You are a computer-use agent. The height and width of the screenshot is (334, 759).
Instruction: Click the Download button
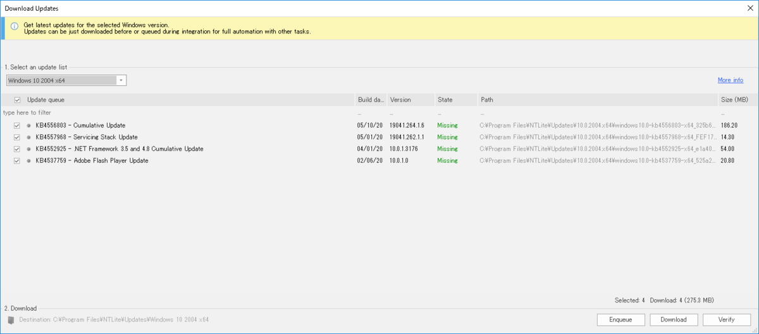tap(674, 319)
